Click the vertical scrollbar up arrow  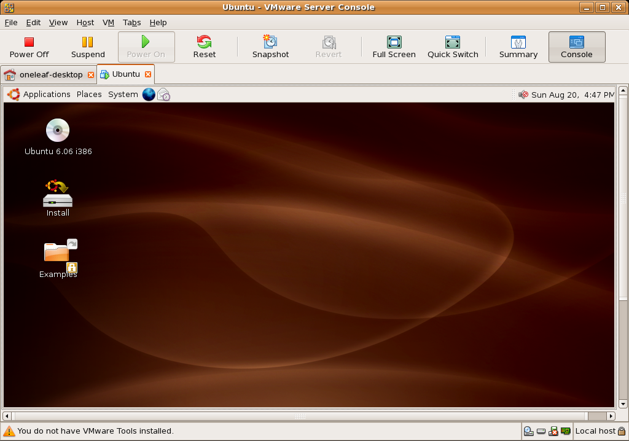click(x=623, y=90)
